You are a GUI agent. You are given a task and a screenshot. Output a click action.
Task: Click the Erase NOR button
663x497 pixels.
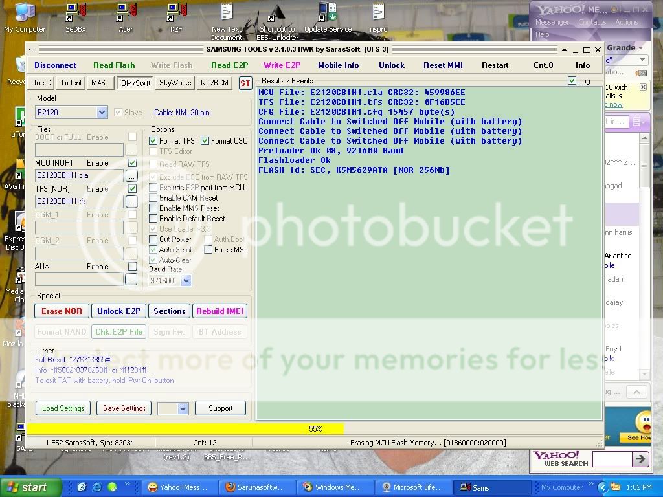62,311
